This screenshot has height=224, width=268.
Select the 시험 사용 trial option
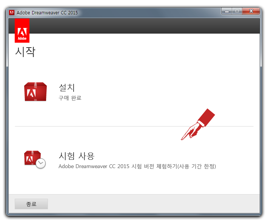76,156
